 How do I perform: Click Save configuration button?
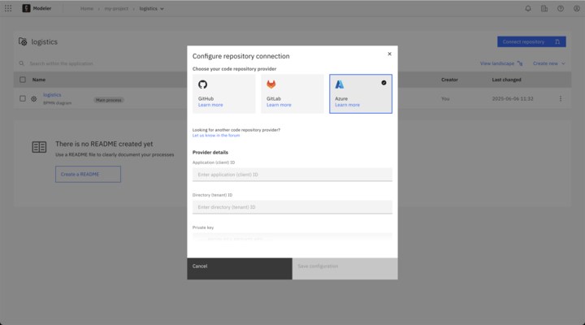(x=344, y=269)
